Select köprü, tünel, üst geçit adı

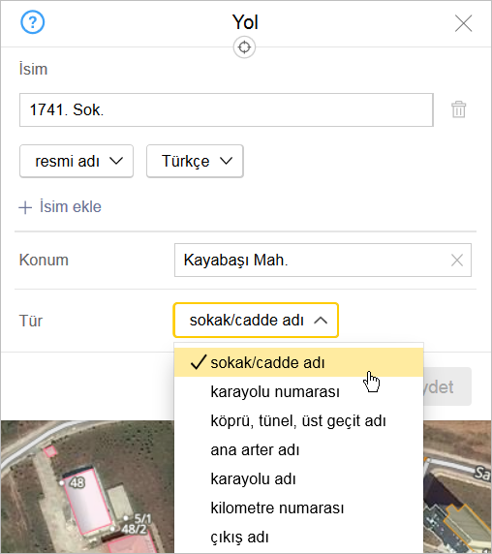click(x=299, y=420)
